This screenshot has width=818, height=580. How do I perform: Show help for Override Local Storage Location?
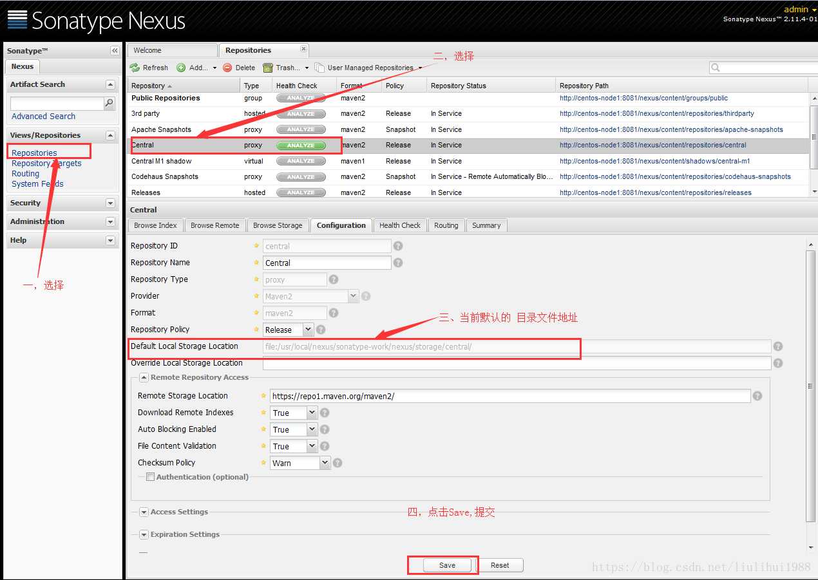click(778, 363)
